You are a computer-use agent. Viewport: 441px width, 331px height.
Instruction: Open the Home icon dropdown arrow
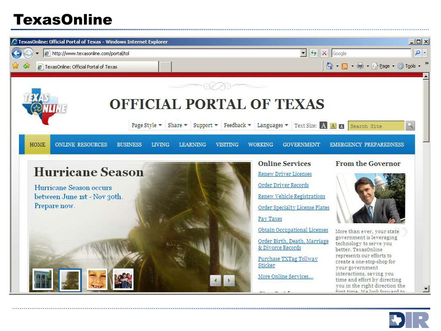[x=337, y=66]
